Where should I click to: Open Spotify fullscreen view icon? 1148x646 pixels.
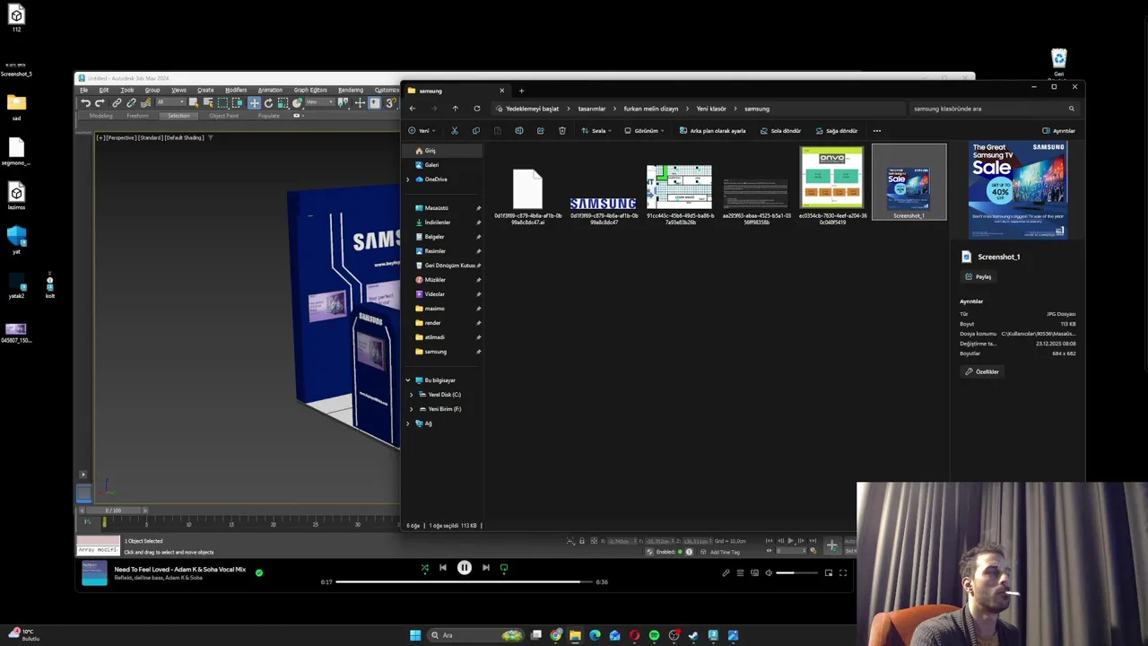click(x=843, y=572)
